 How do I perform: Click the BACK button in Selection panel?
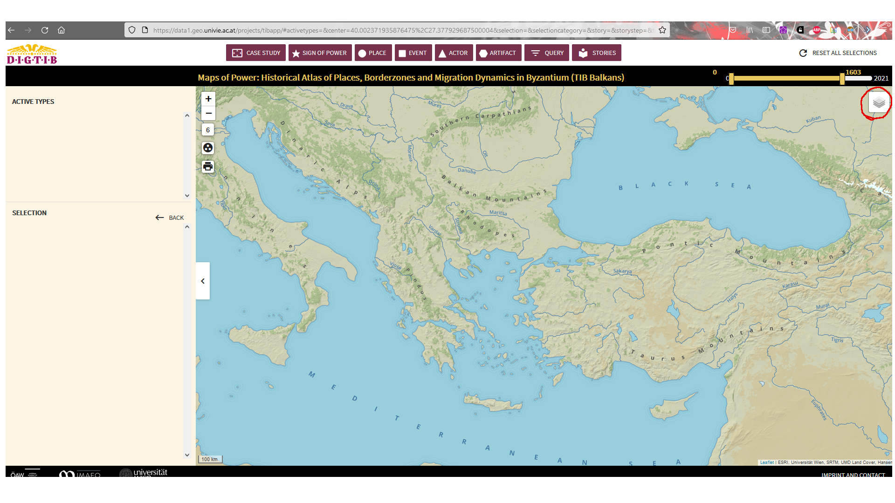click(170, 218)
